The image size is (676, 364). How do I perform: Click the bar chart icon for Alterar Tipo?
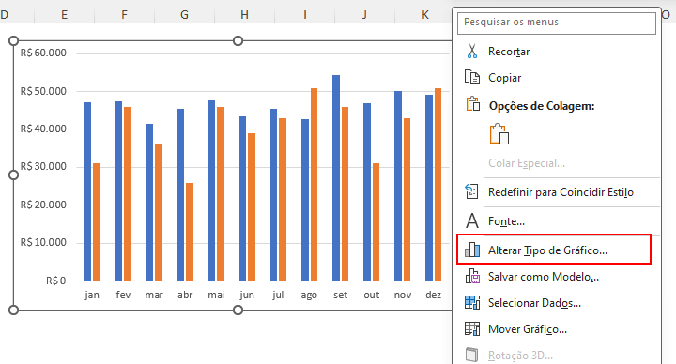472,250
